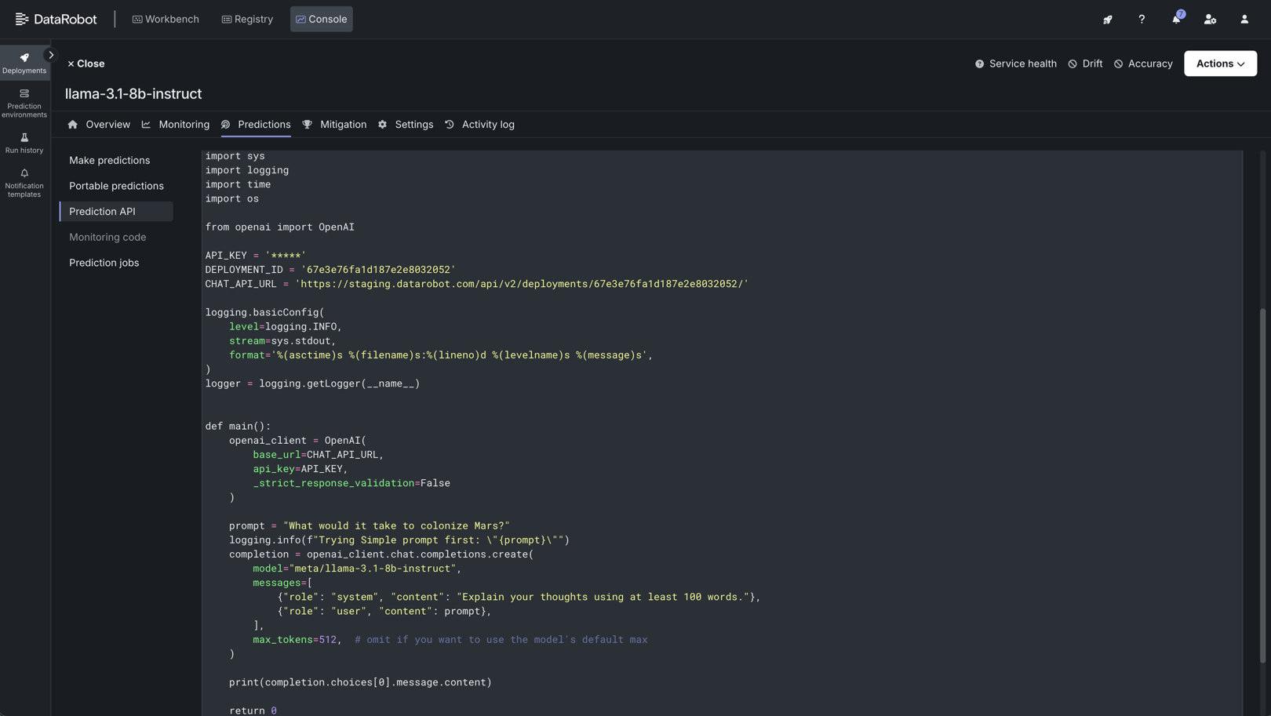1271x716 pixels.
Task: Open the Registry section
Action: coord(247,20)
